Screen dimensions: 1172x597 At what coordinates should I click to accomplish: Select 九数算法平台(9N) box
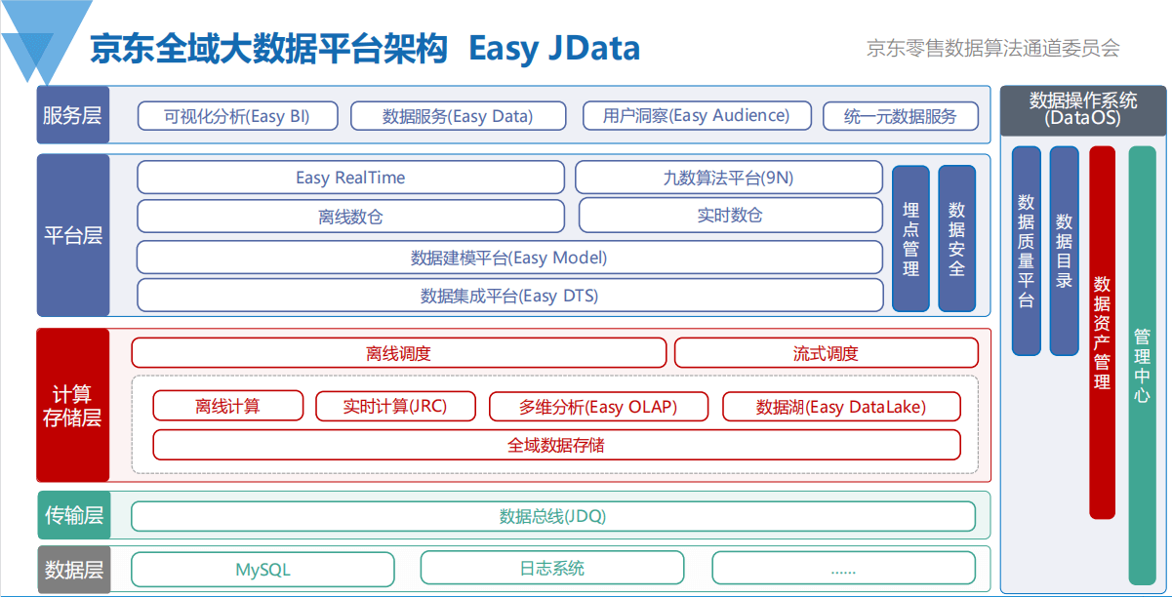tap(728, 178)
